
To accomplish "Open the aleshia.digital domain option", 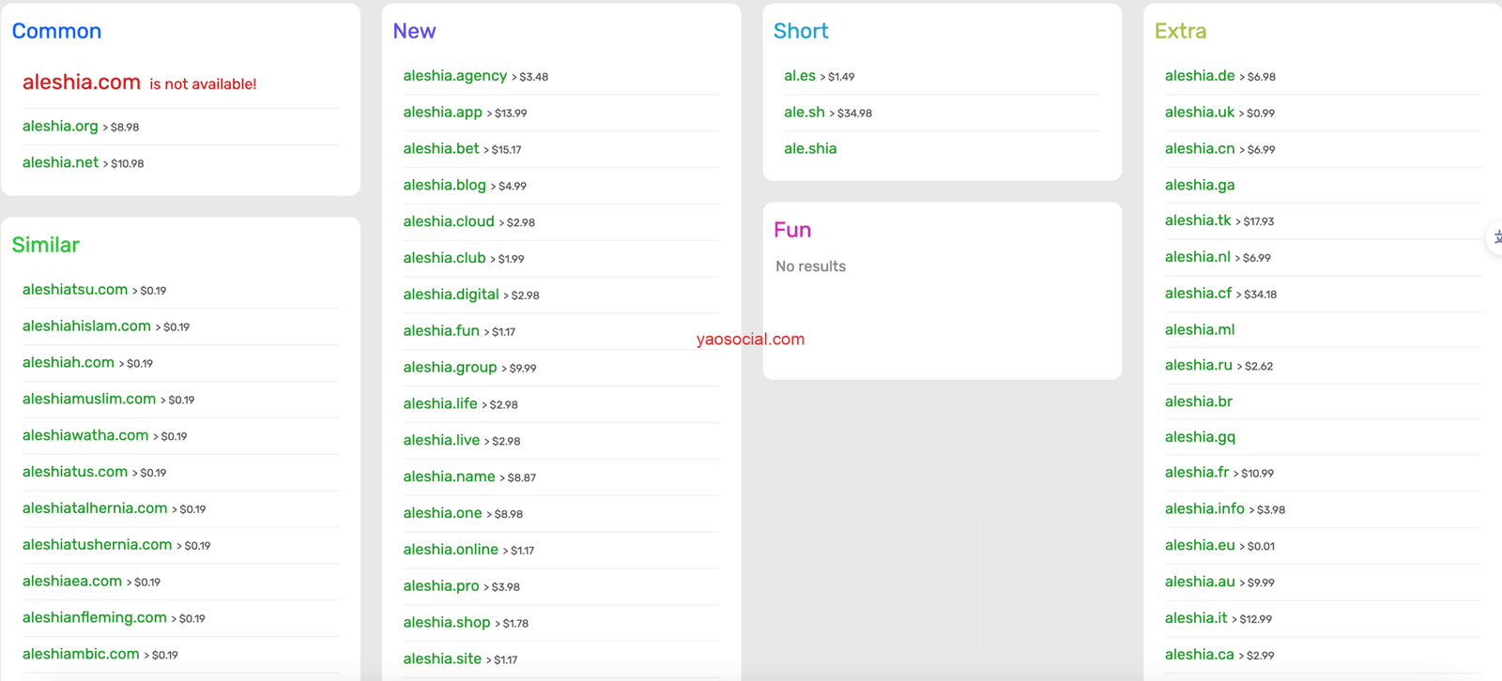I will pyautogui.click(x=451, y=295).
